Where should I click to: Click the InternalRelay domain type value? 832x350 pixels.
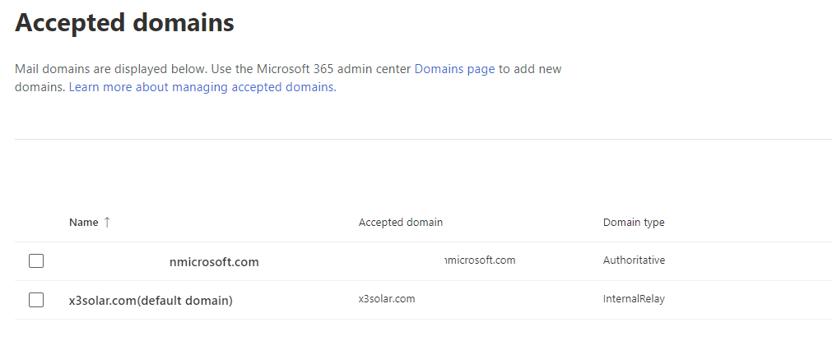pyautogui.click(x=634, y=298)
